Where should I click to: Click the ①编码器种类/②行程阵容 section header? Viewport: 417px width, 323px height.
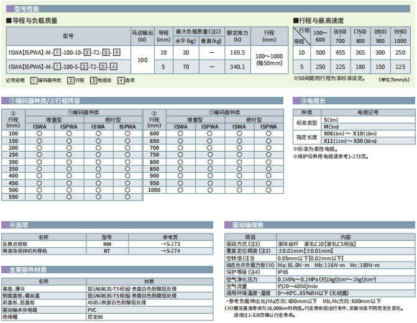point(142,101)
